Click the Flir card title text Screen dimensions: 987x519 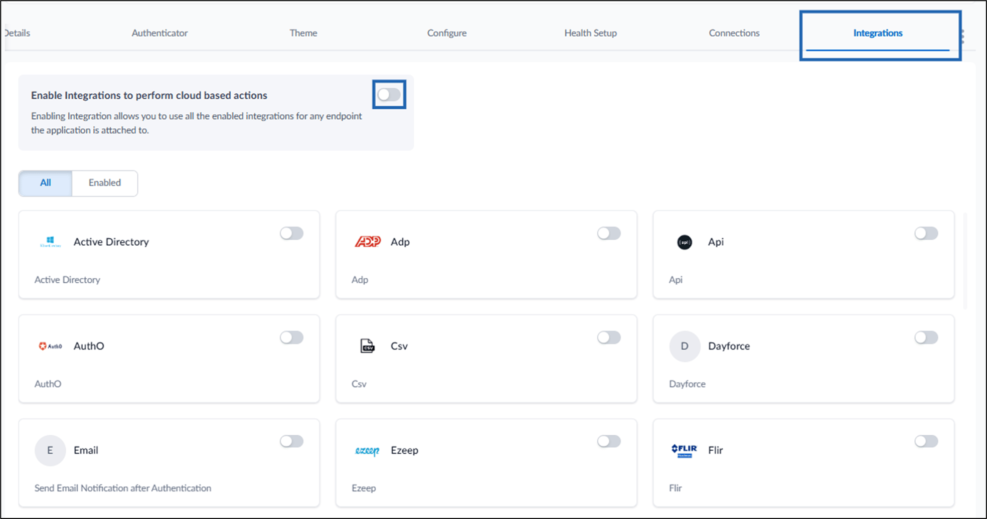pyautogui.click(x=715, y=450)
